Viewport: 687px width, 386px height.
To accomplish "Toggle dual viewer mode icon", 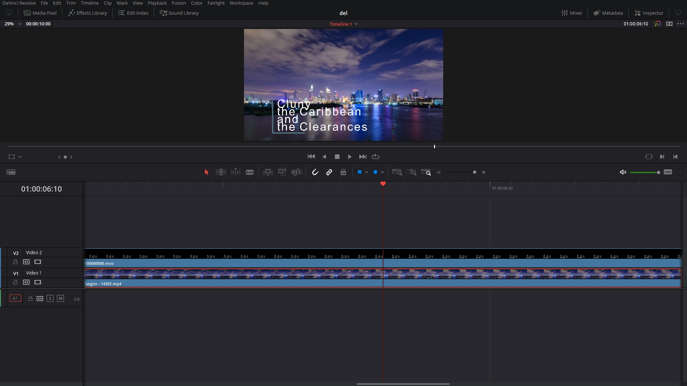I will [669, 24].
